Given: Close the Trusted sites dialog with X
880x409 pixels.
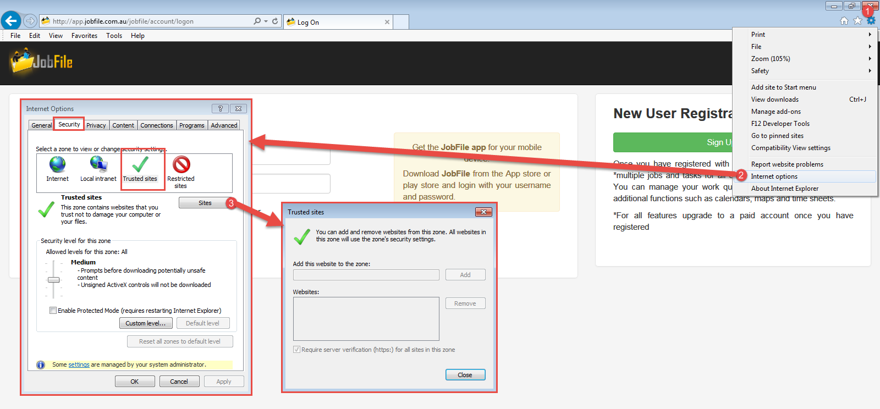Looking at the screenshot, I should click(483, 212).
